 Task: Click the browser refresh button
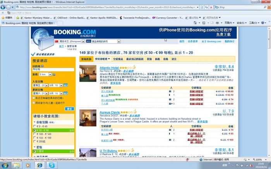tap(206, 7)
